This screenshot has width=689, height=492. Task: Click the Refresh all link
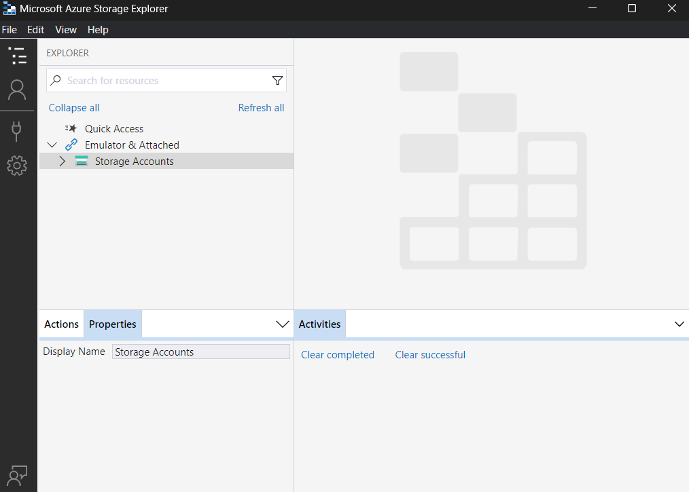(x=261, y=107)
